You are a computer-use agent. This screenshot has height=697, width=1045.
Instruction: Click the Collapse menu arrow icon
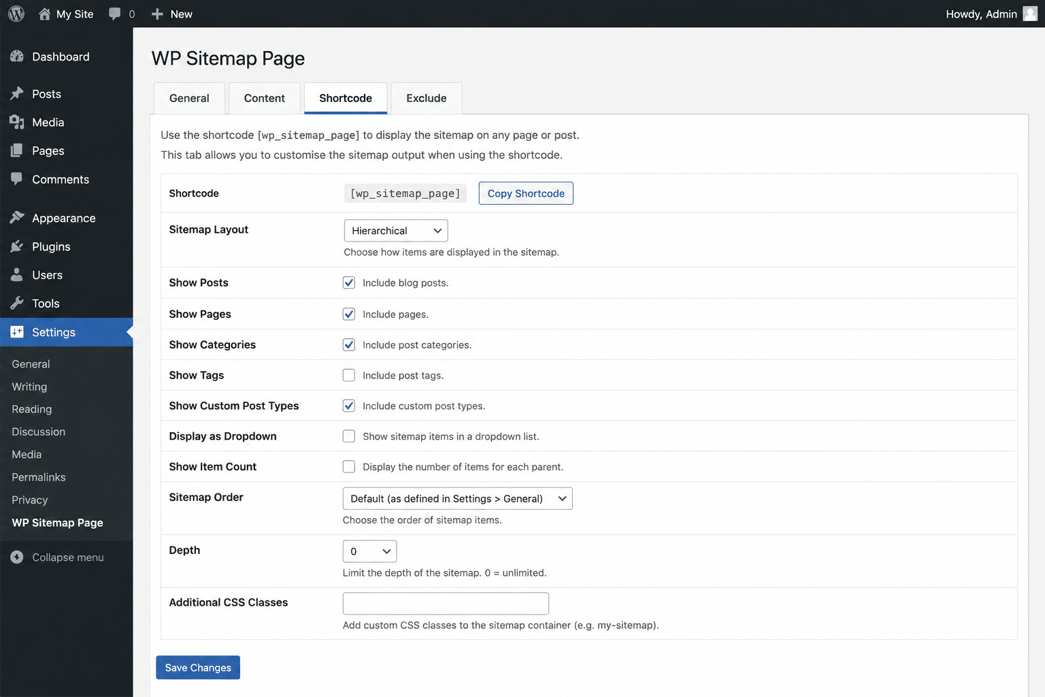coord(17,557)
